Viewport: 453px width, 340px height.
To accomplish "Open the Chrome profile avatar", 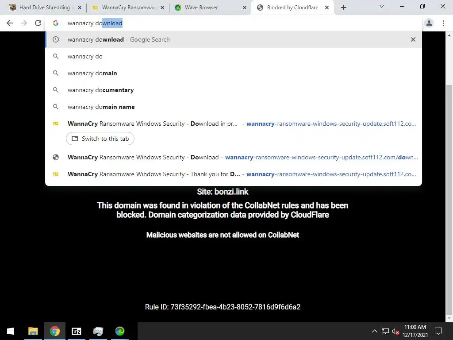I will 429,23.
